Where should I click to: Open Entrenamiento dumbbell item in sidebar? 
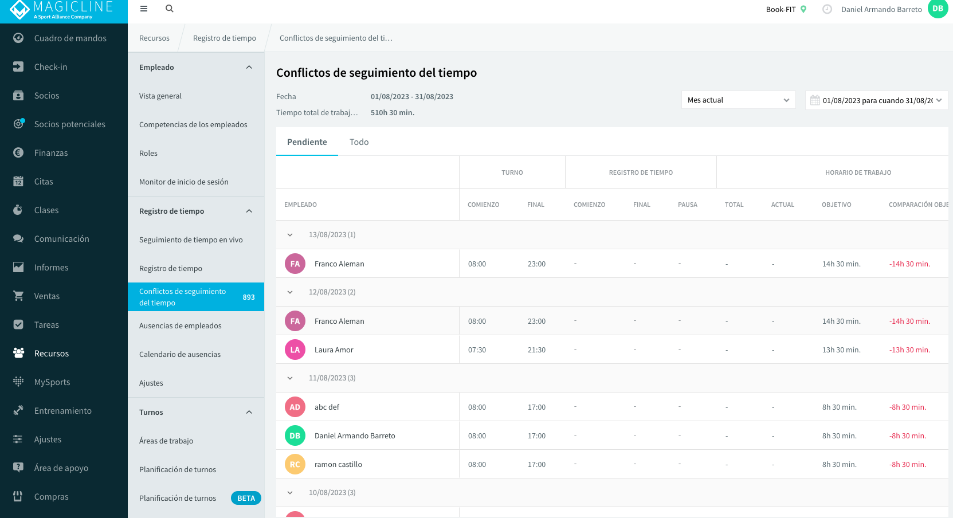click(64, 411)
